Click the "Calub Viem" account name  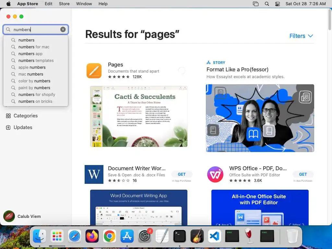coord(29,216)
